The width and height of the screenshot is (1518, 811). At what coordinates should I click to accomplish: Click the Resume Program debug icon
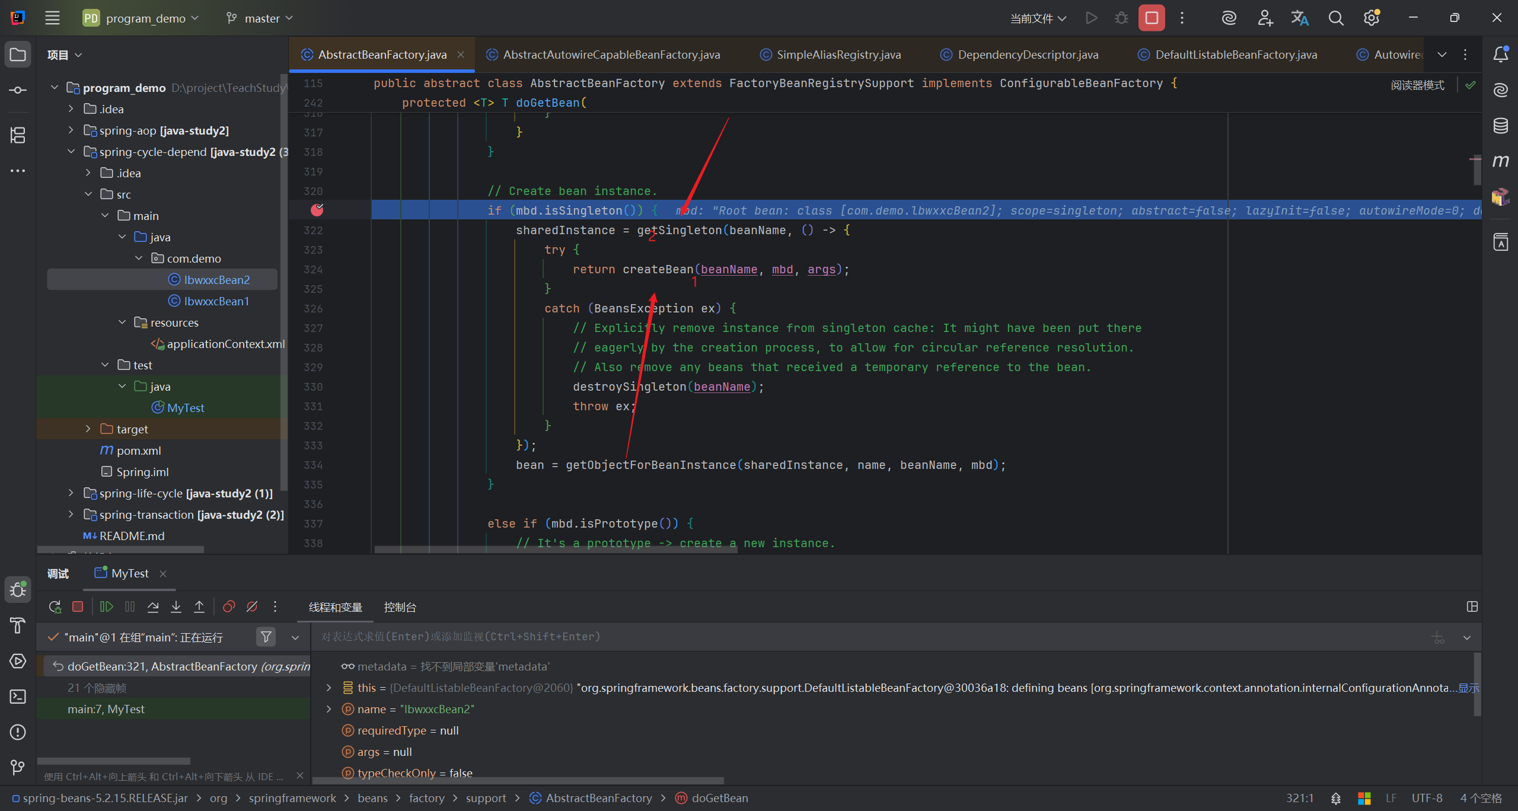(107, 606)
